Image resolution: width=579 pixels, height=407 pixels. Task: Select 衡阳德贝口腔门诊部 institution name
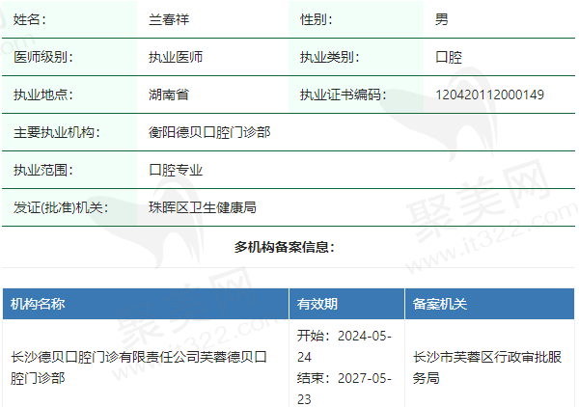[x=209, y=132]
